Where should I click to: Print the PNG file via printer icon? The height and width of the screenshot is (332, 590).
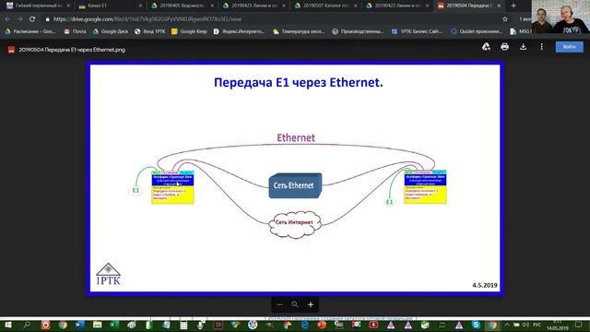click(504, 47)
